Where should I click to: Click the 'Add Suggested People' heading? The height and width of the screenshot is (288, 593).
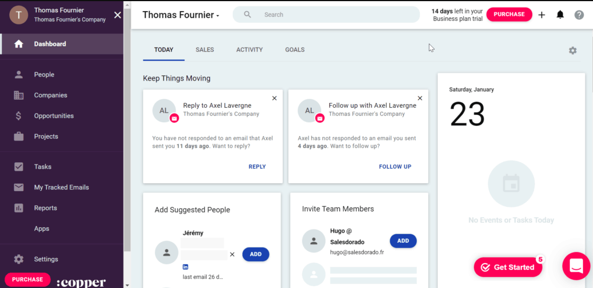coord(192,210)
